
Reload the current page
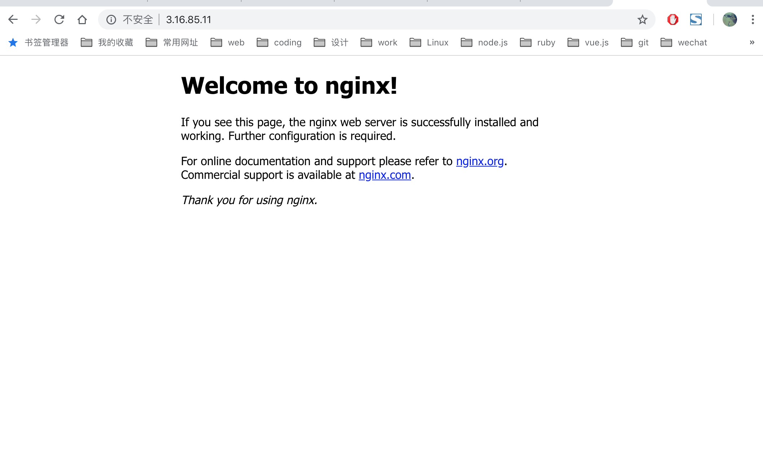[x=59, y=19]
